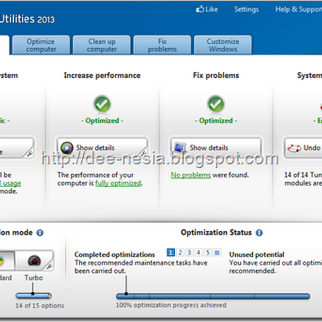This screenshot has height=322, width=322.
Task: Click '100% optimization progress achieved' text
Action: click(x=171, y=305)
